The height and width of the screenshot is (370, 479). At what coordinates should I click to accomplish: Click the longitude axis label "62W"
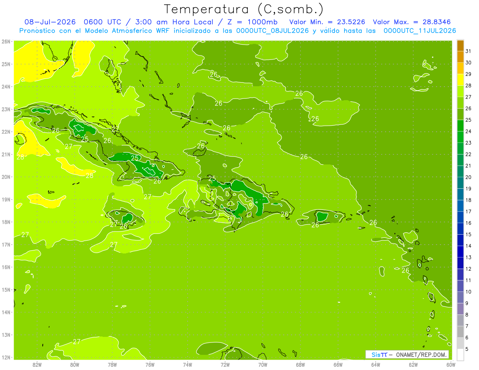tap(413, 364)
